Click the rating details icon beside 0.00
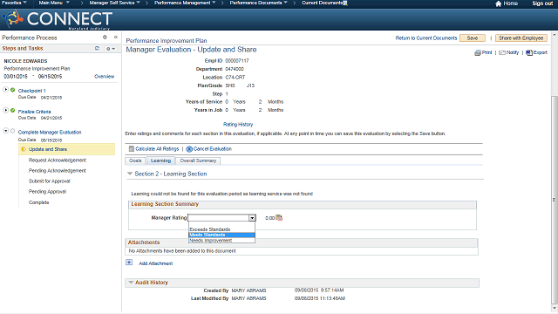This screenshot has width=558, height=314. tap(279, 217)
